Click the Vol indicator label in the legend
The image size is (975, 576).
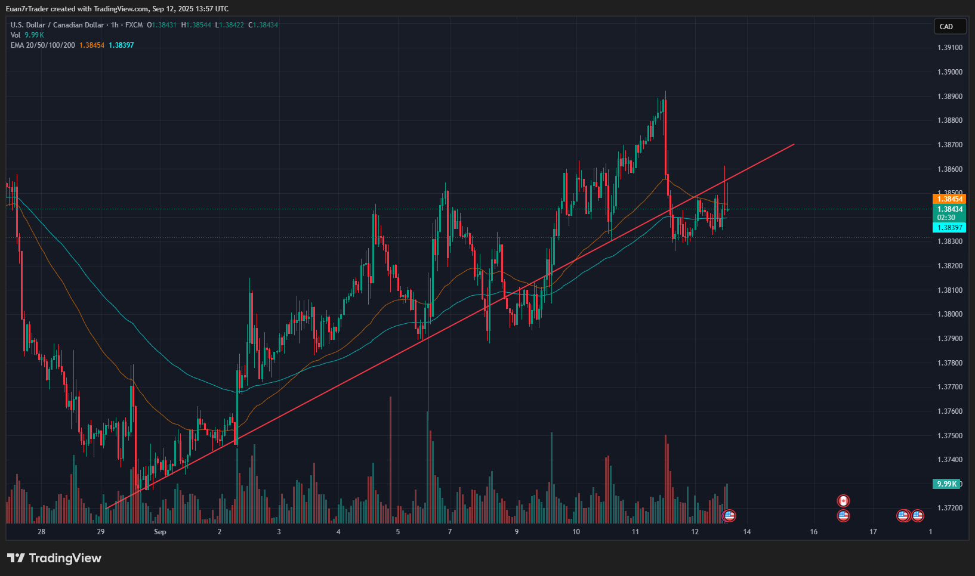16,35
